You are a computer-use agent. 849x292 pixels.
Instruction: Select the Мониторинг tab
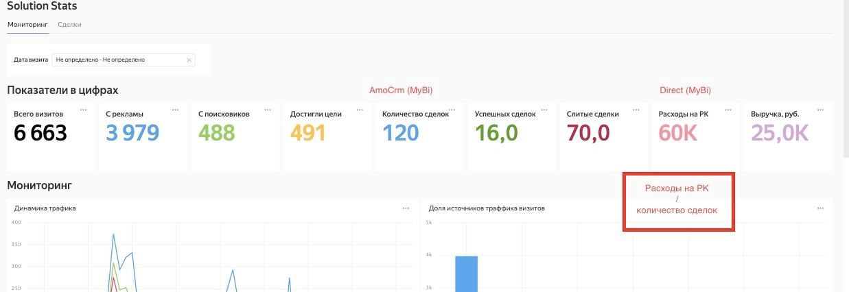28,24
